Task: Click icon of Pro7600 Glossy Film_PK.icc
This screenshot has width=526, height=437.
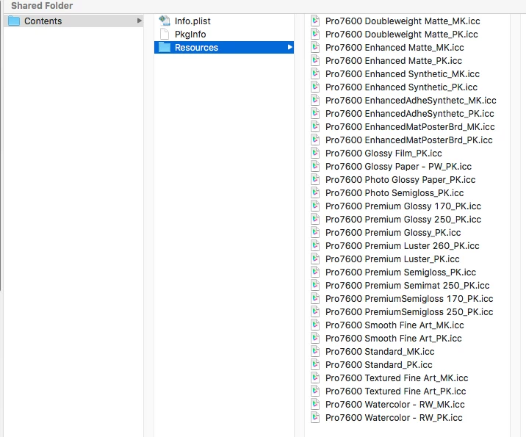Action: [x=315, y=153]
